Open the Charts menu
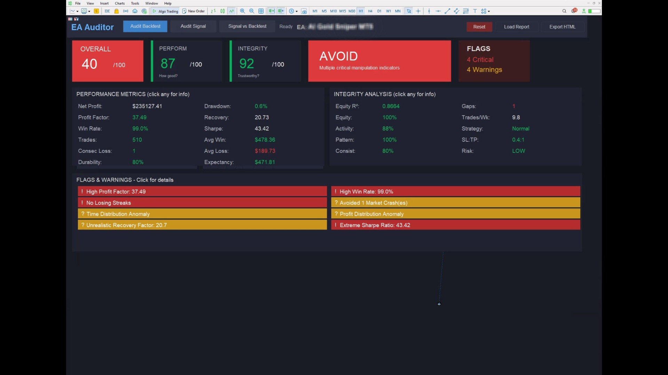Screen dimensions: 668x375 [120, 3]
